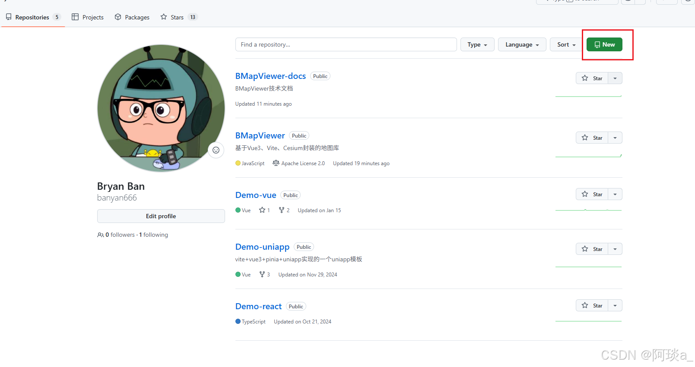
Task: Open the Demo-vue repository link
Action: click(x=256, y=195)
